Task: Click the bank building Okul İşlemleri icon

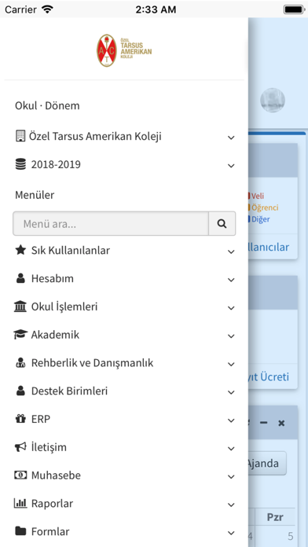Action: [x=20, y=307]
